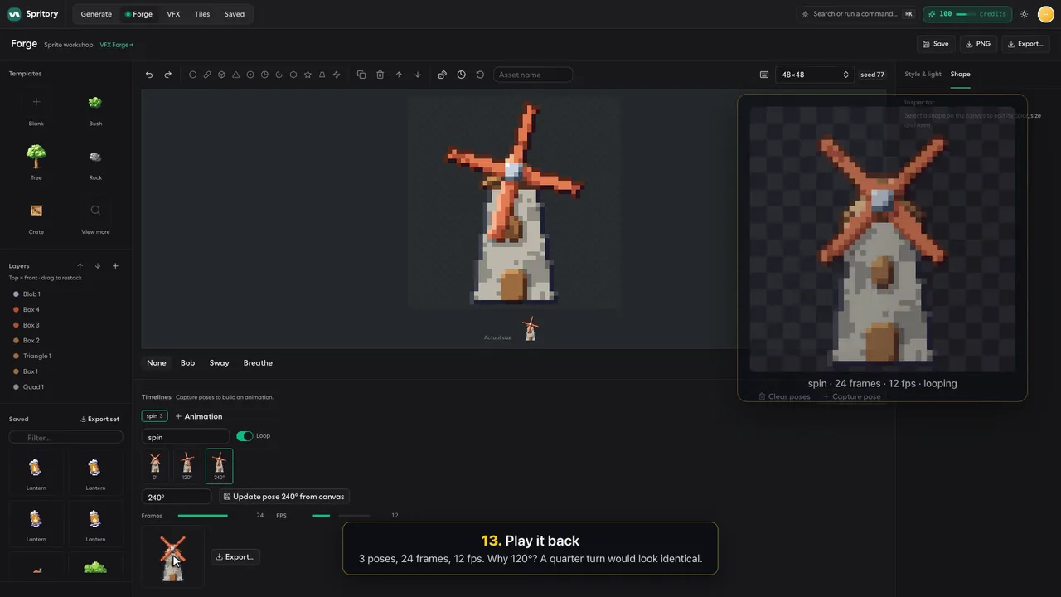
Task: Add a new layer with plus icon
Action: 115,266
